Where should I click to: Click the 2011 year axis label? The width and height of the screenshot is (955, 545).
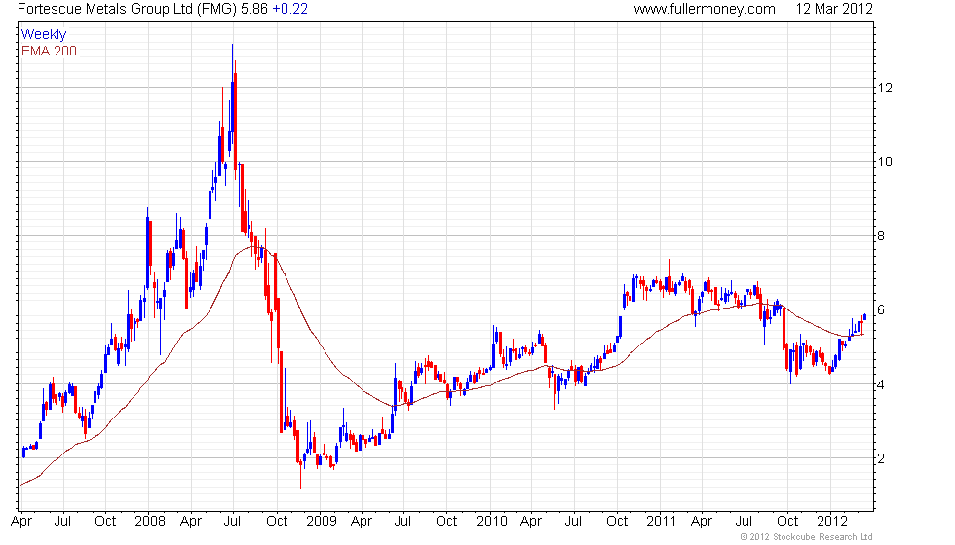(x=662, y=522)
